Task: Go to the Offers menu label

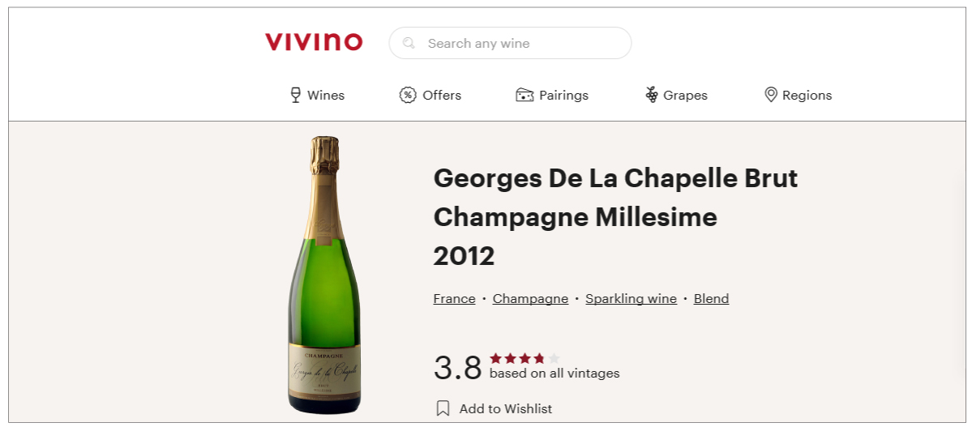Action: [442, 96]
